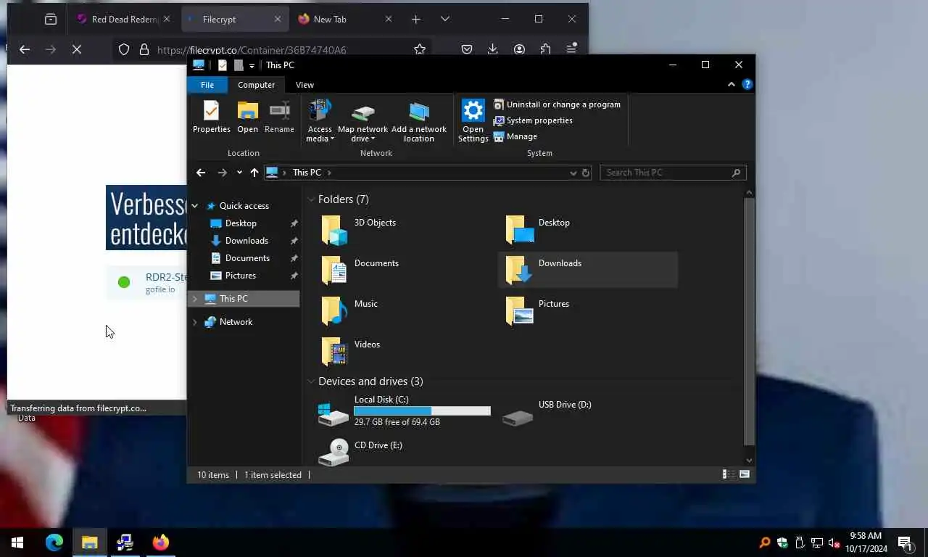Image resolution: width=928 pixels, height=557 pixels.
Task: Select Downloads in Quick access
Action: [246, 241]
